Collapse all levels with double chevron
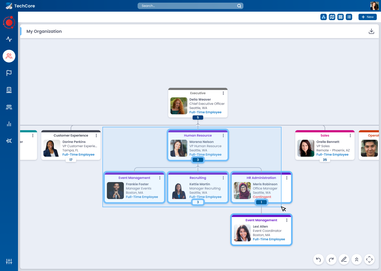 point(356,259)
